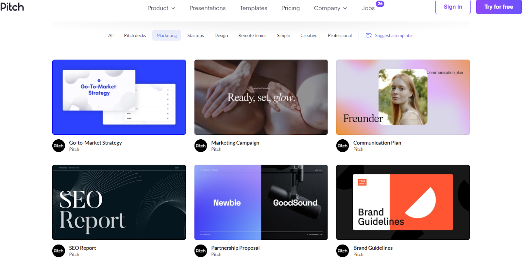Click the Suggest a template icon
The image size is (523, 258).
(x=369, y=35)
